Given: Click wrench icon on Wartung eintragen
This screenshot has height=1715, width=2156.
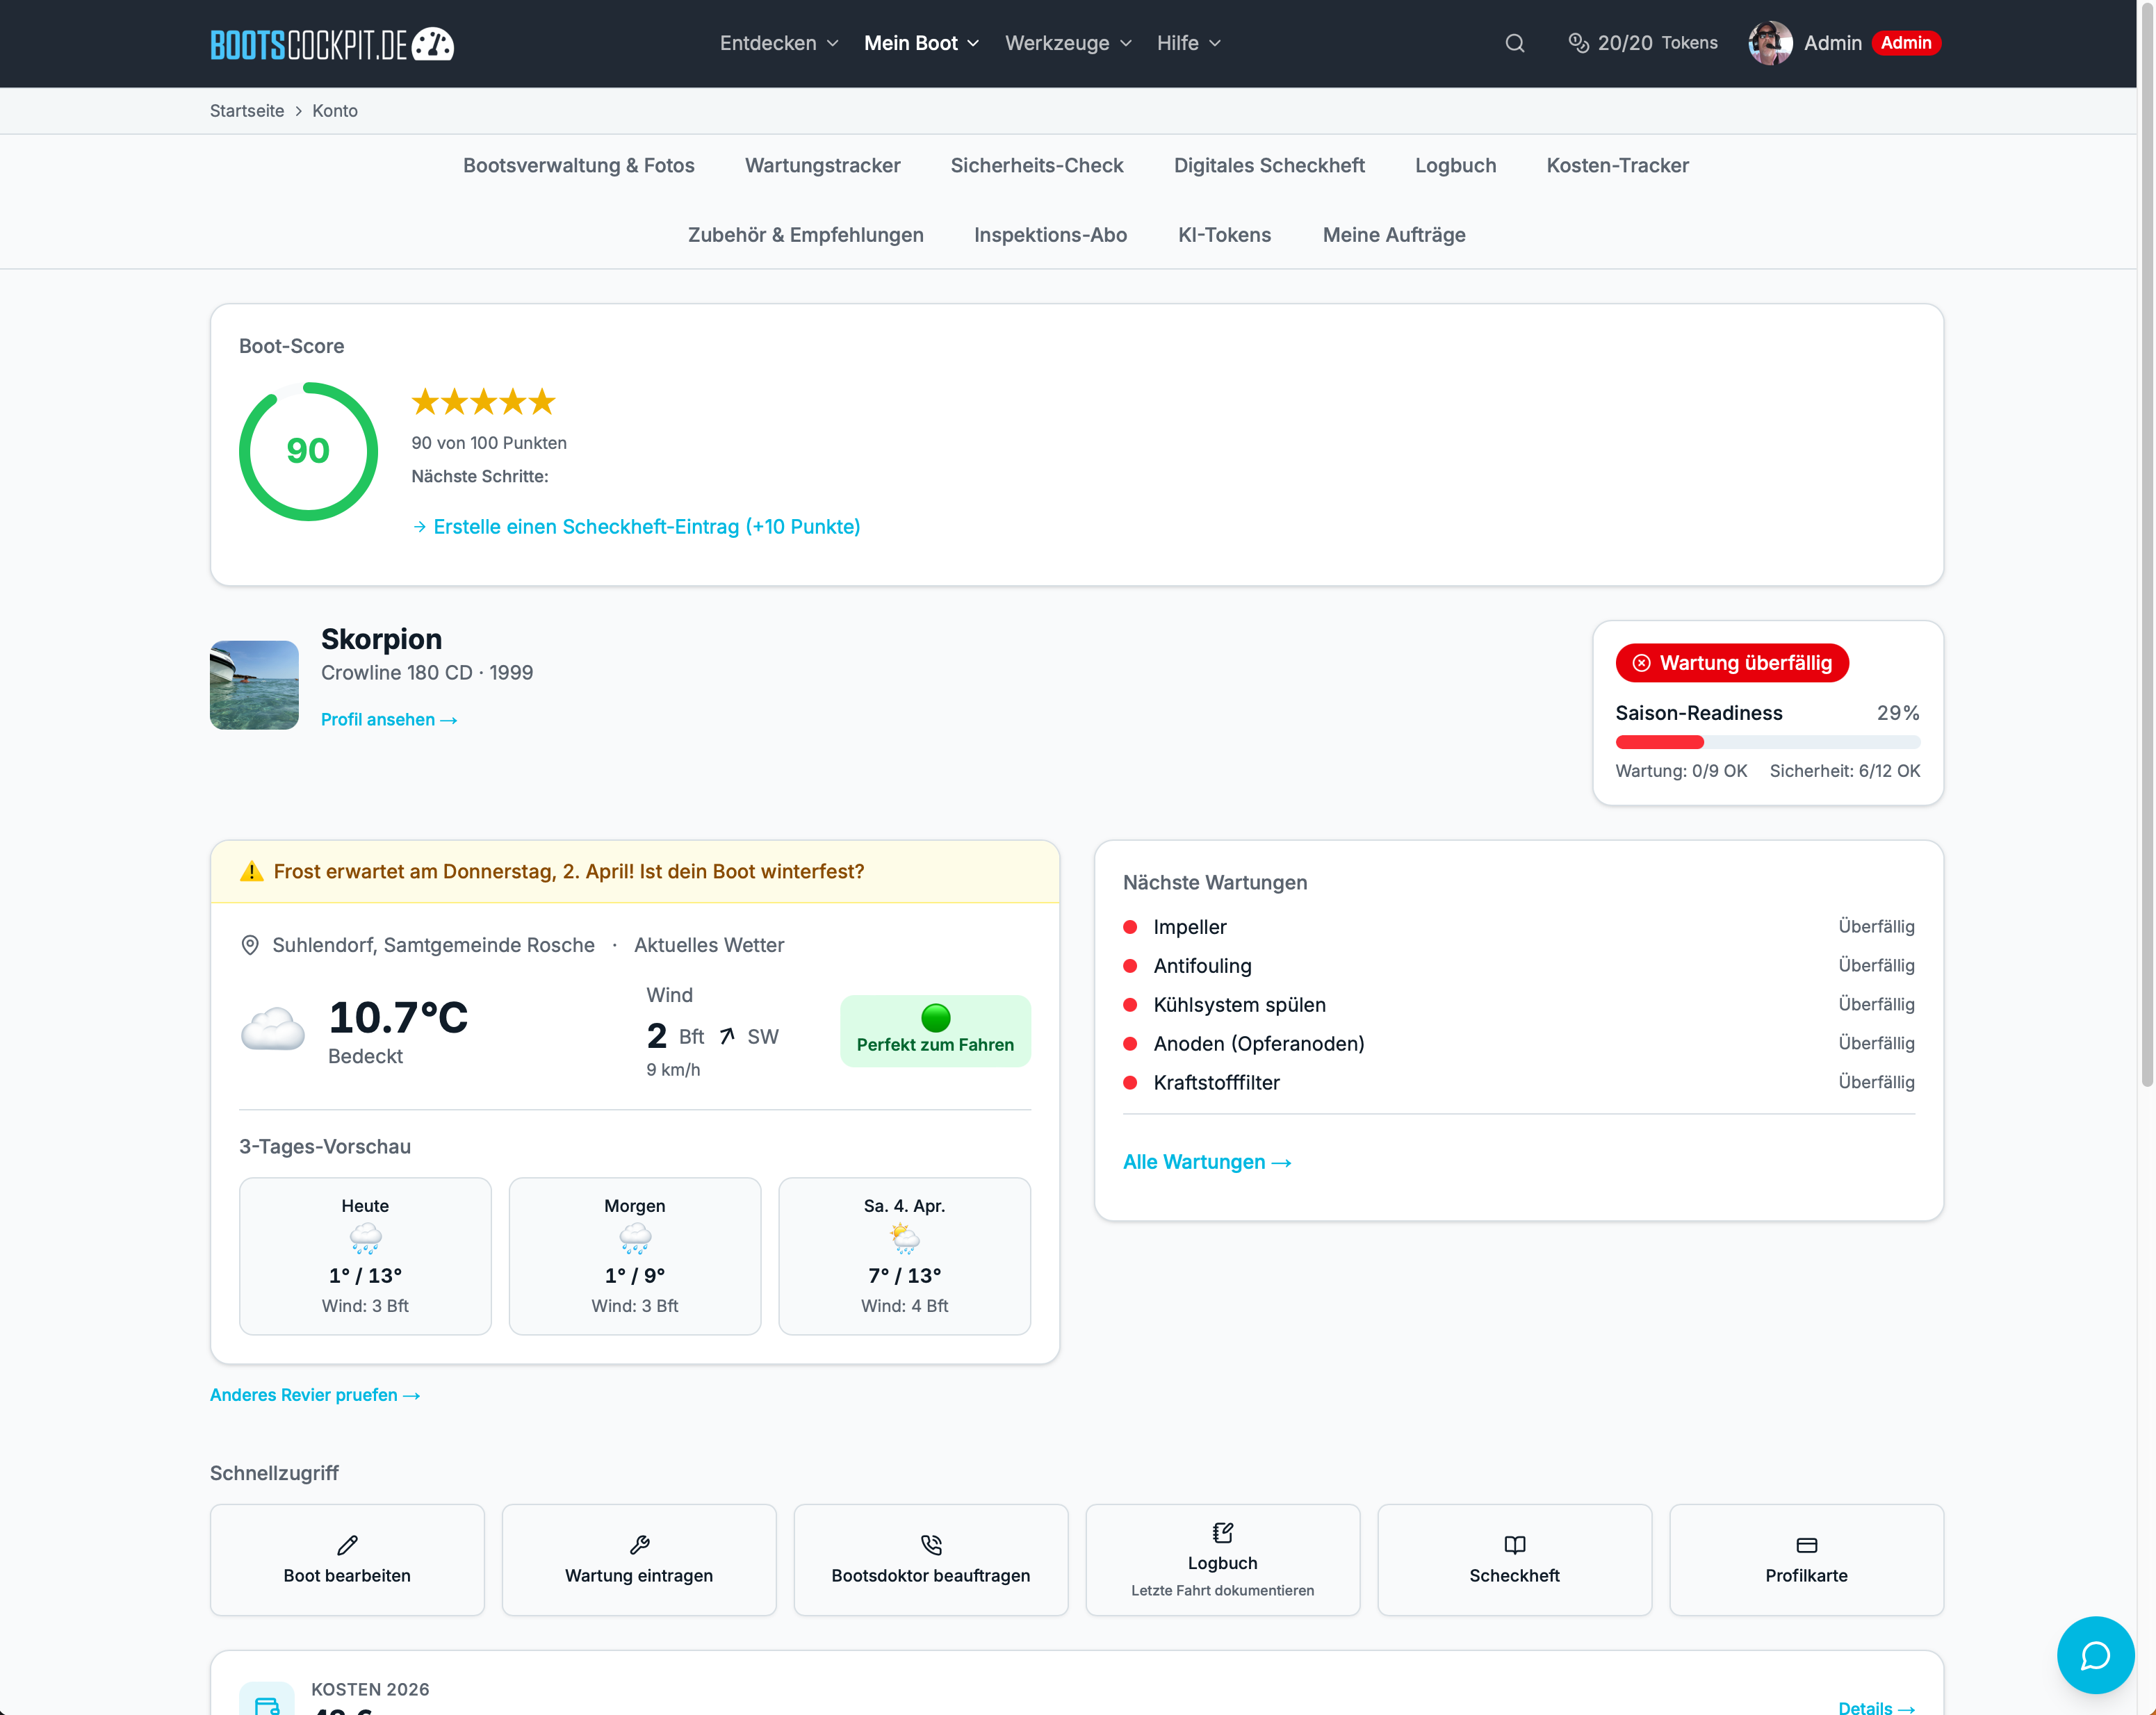Looking at the screenshot, I should click(x=639, y=1545).
